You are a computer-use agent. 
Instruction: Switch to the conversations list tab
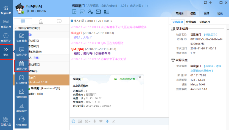pyautogui.click(x=23, y=21)
